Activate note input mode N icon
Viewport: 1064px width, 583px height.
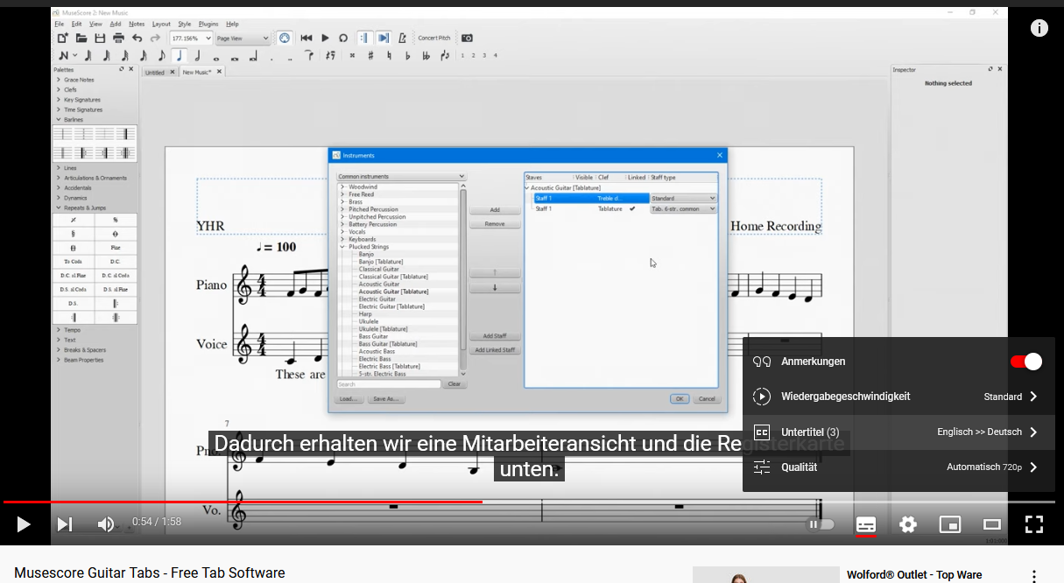pos(63,55)
